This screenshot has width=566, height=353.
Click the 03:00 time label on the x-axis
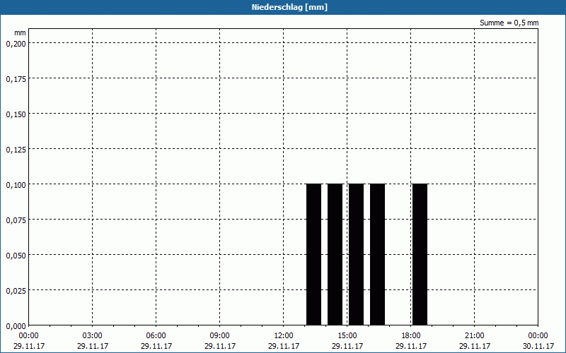click(93, 336)
